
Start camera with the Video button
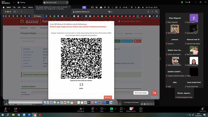(x=16, y=109)
